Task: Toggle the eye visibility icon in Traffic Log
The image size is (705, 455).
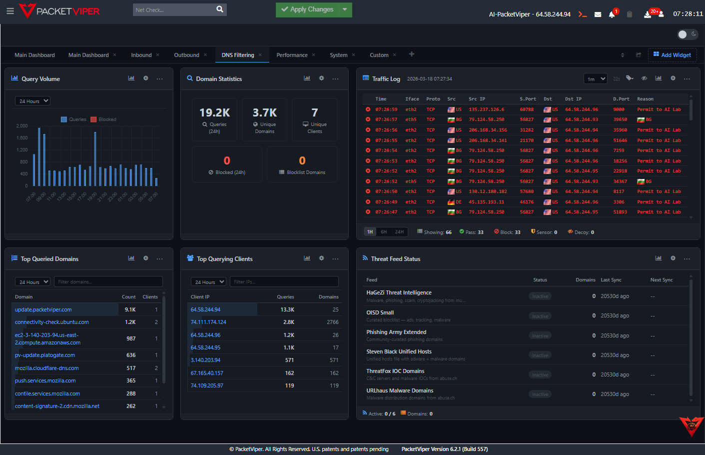Action: tap(644, 78)
